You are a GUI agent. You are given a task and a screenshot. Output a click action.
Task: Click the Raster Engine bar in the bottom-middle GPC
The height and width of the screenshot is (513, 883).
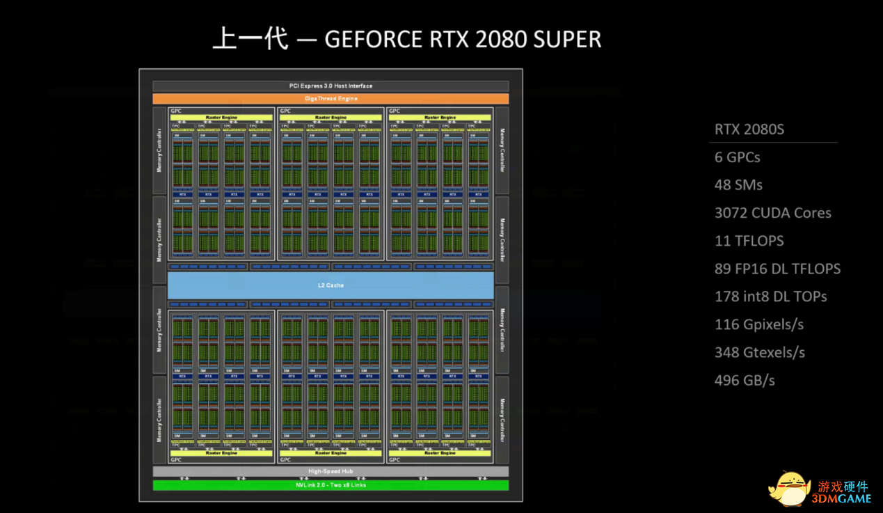pyautogui.click(x=331, y=453)
